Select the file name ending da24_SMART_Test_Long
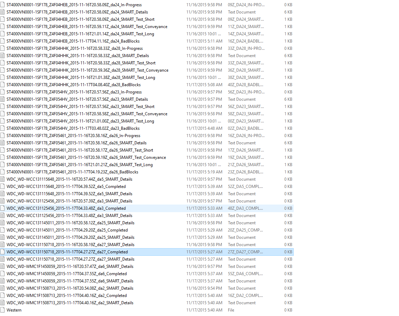 click(x=80, y=34)
